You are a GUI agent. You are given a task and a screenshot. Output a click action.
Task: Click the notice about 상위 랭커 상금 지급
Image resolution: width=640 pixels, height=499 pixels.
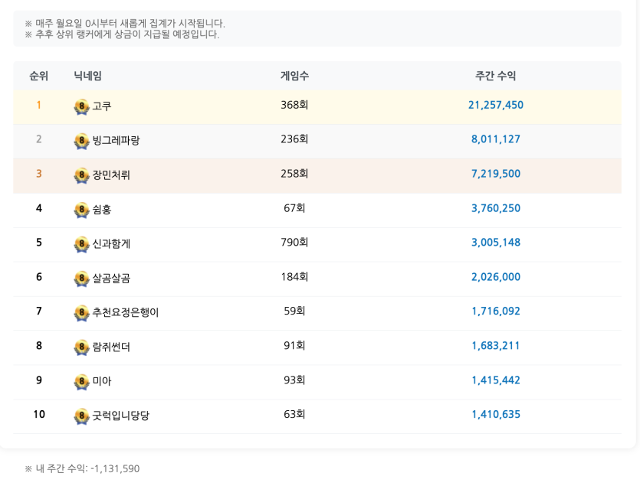(x=122, y=34)
